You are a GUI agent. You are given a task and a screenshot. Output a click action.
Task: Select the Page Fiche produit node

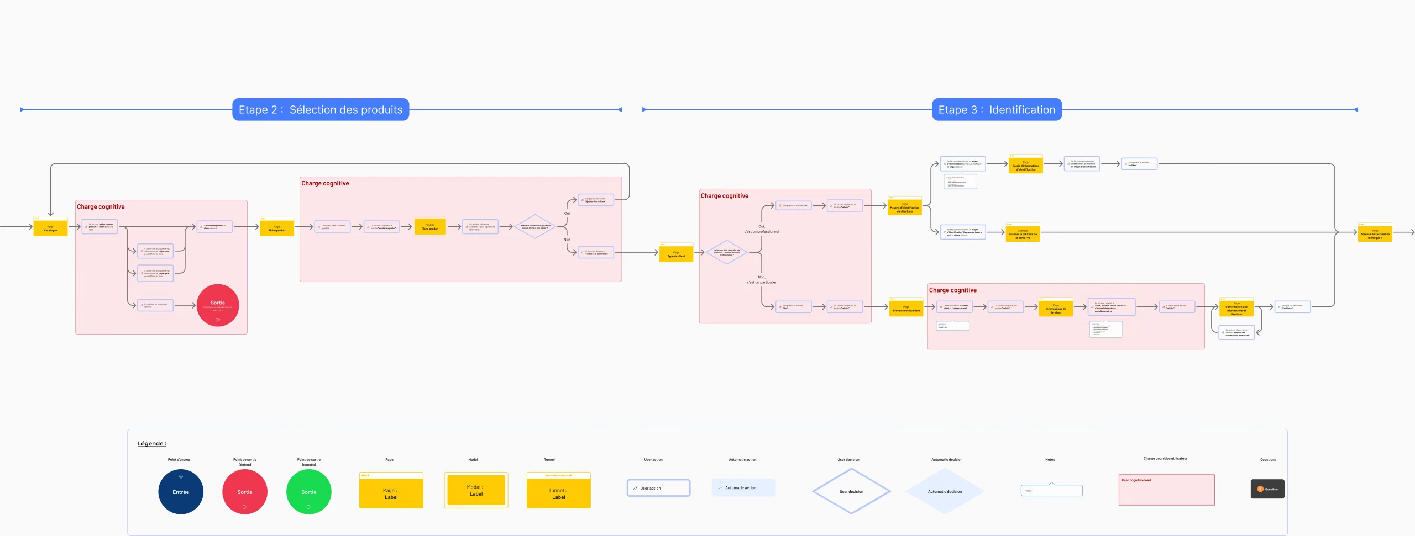click(x=277, y=227)
